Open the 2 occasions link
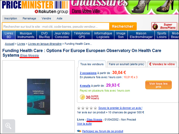Viewport: 179px width, 134px height. [x=88, y=73]
